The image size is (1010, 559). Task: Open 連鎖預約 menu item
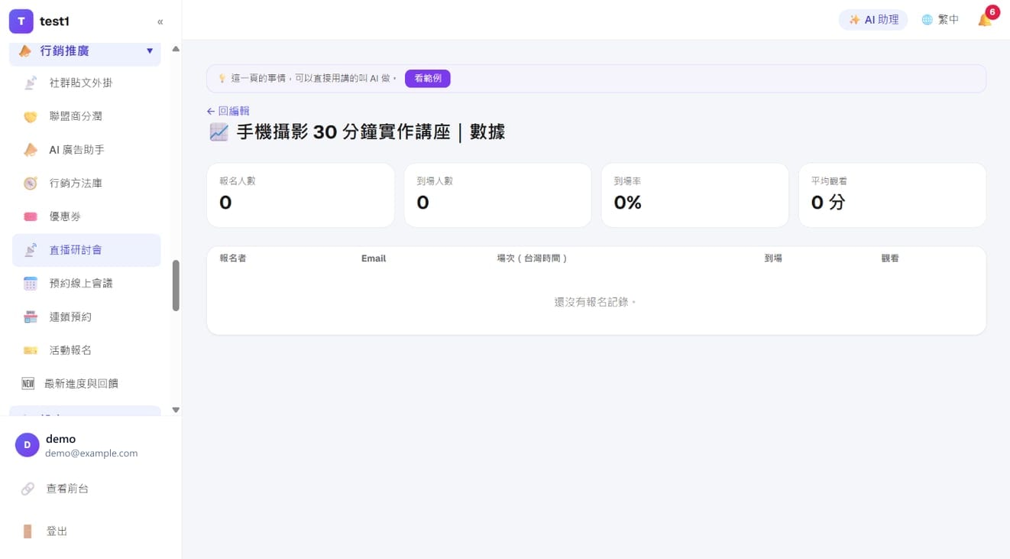pos(86,317)
